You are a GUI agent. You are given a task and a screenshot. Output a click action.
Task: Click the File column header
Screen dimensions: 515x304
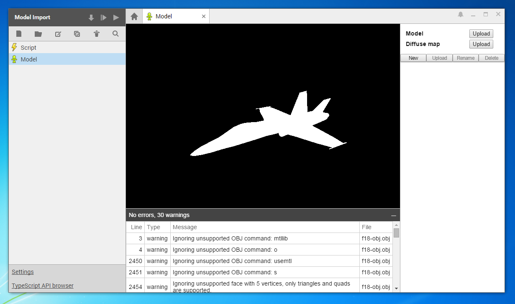pos(376,227)
